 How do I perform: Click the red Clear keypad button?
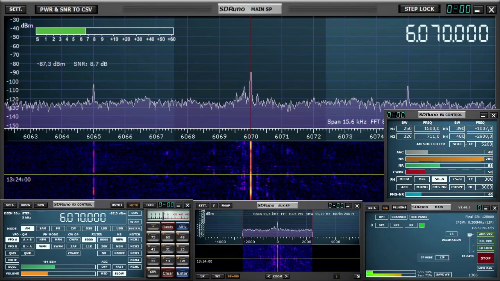(168, 273)
